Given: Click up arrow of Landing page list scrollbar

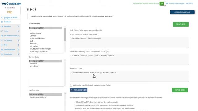Looking at the screenshot, I should pos(65,93).
